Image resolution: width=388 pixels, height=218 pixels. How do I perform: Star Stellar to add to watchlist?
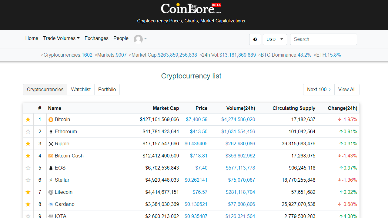point(28,180)
